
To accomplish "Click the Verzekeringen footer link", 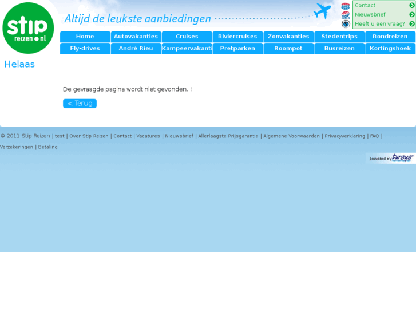I will [x=17, y=147].
